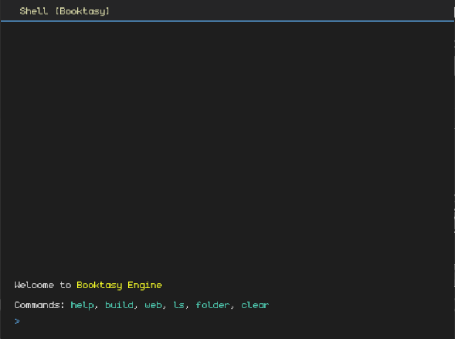Click the bracketed [Booktasy] text in the tab
The height and width of the screenshot is (339, 455).
[x=82, y=11]
